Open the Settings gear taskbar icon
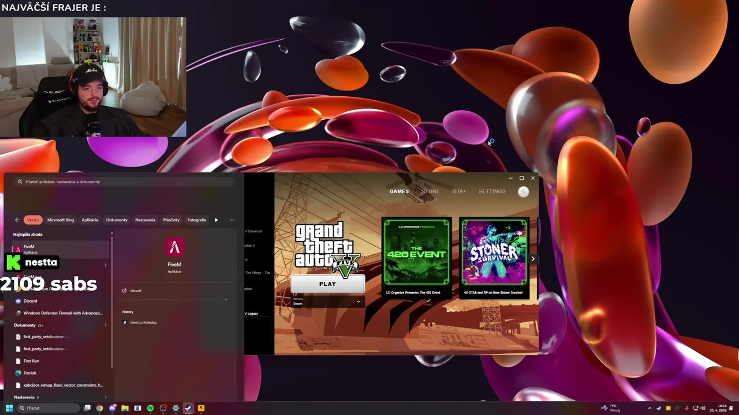 pos(176,408)
